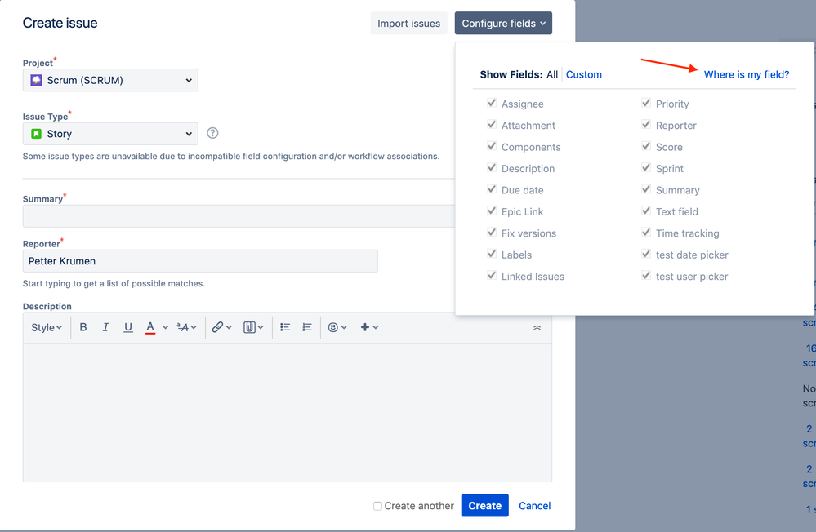Toggle Score field checkbox
Image resolution: width=816 pixels, height=532 pixels.
tap(646, 146)
